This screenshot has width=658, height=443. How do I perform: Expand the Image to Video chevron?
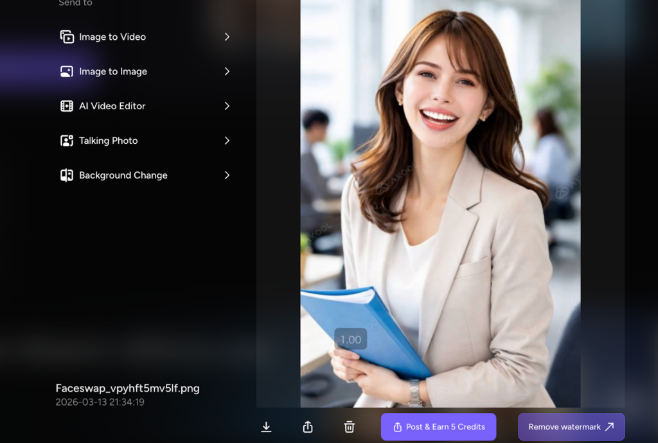point(227,37)
